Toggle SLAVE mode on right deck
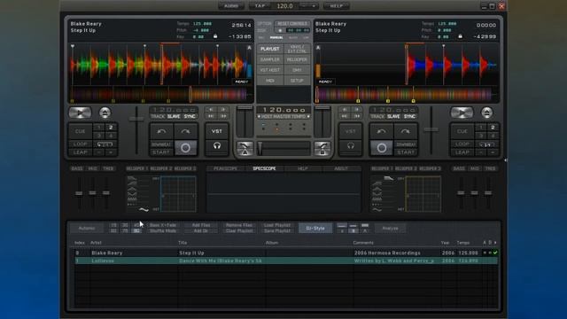Screen dimensions: 567x319 coord(393,116)
